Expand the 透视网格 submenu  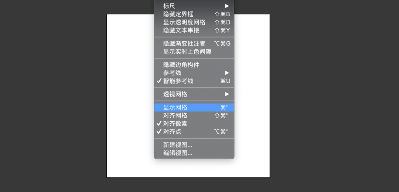pyautogui.click(x=194, y=94)
